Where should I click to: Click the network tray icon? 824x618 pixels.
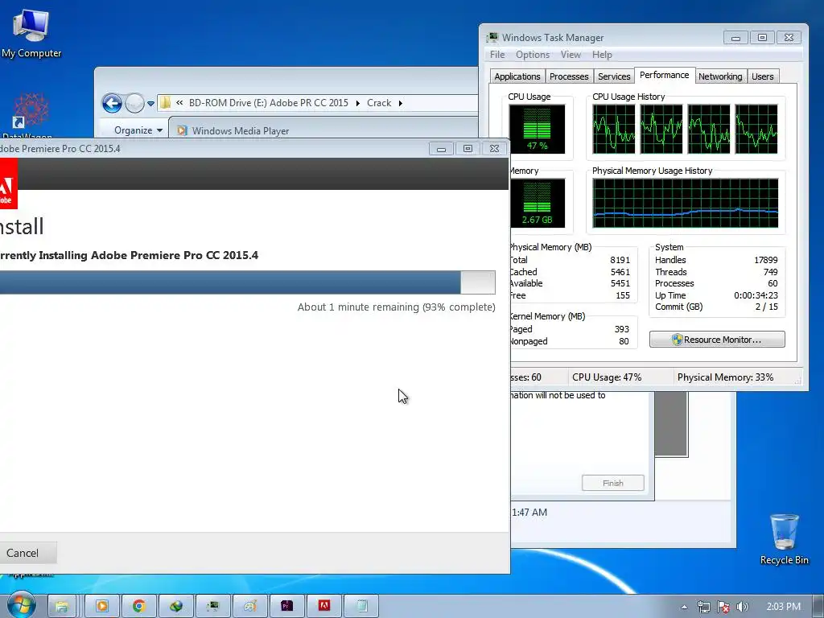click(x=703, y=607)
